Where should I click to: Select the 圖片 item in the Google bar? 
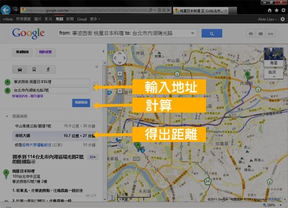38,19
